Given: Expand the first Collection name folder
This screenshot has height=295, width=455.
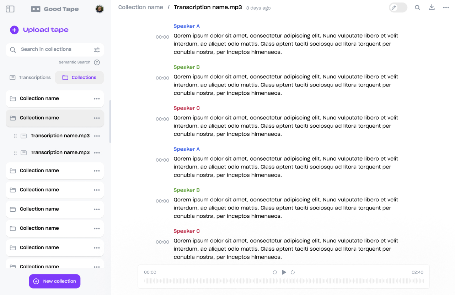Looking at the screenshot, I should tap(39, 99).
